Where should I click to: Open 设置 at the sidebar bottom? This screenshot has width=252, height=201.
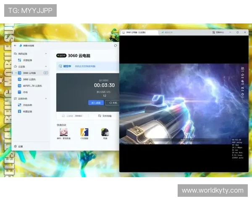tap(21, 146)
